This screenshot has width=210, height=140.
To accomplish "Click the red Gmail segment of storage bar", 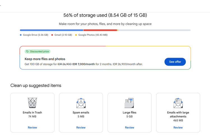I will (100, 30).
